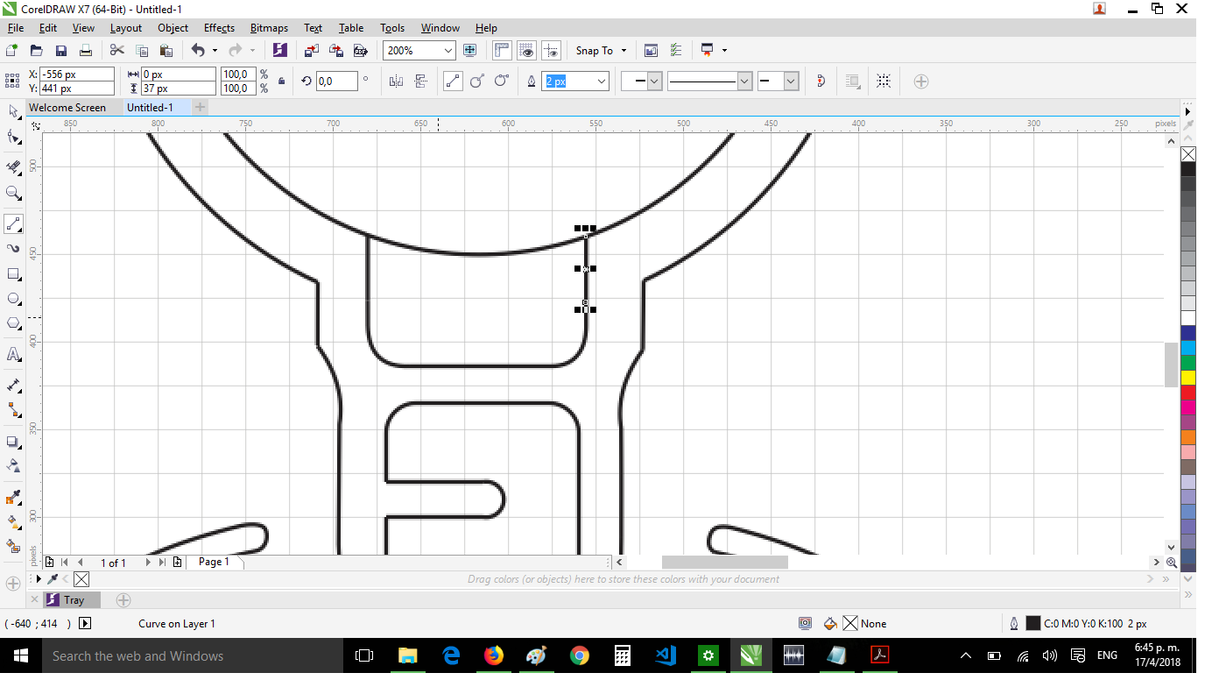Select the Artistic Media tool

[x=13, y=249]
